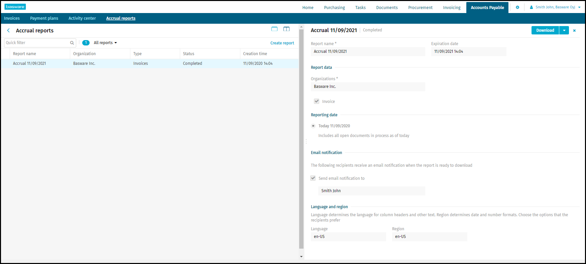Image resolution: width=586 pixels, height=264 pixels.
Task: Click the Smith John recipient field
Action: click(372, 191)
